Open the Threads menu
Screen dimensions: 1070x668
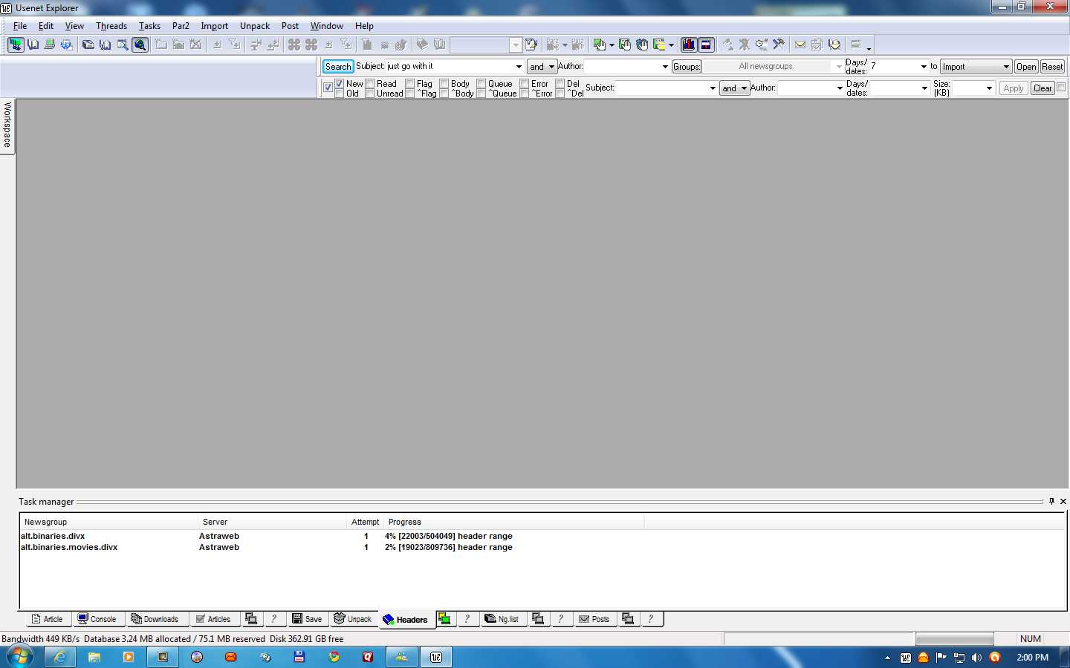tap(111, 26)
